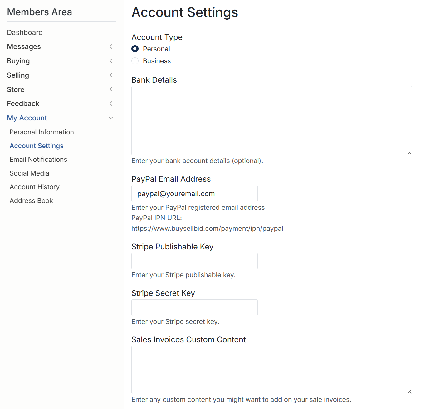The height and width of the screenshot is (409, 430).
Task: Select the Business account type
Action: (x=135, y=61)
